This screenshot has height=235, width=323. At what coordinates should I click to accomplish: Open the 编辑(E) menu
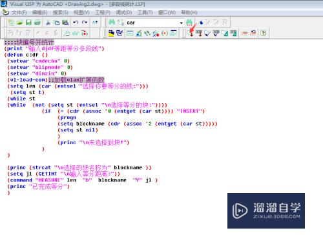(x=39, y=12)
